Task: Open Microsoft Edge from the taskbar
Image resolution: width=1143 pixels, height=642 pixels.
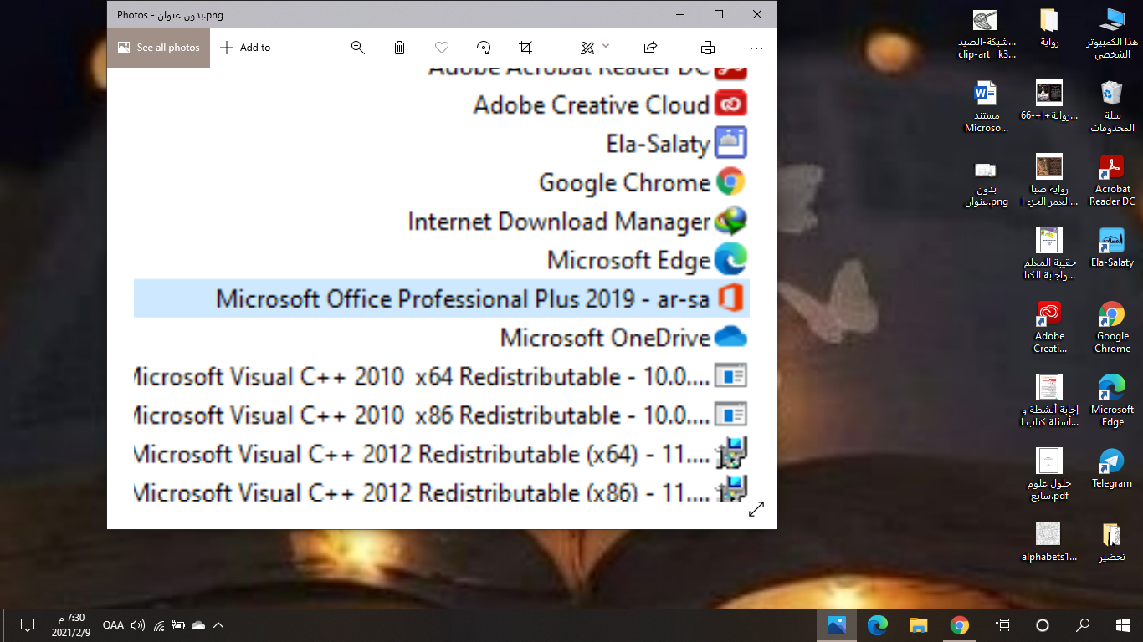Action: 877,625
